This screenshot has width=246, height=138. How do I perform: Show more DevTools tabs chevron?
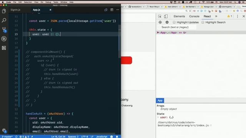216,16
